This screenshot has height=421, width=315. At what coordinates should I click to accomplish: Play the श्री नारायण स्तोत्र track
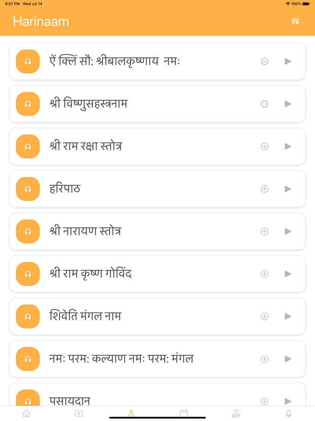(288, 231)
